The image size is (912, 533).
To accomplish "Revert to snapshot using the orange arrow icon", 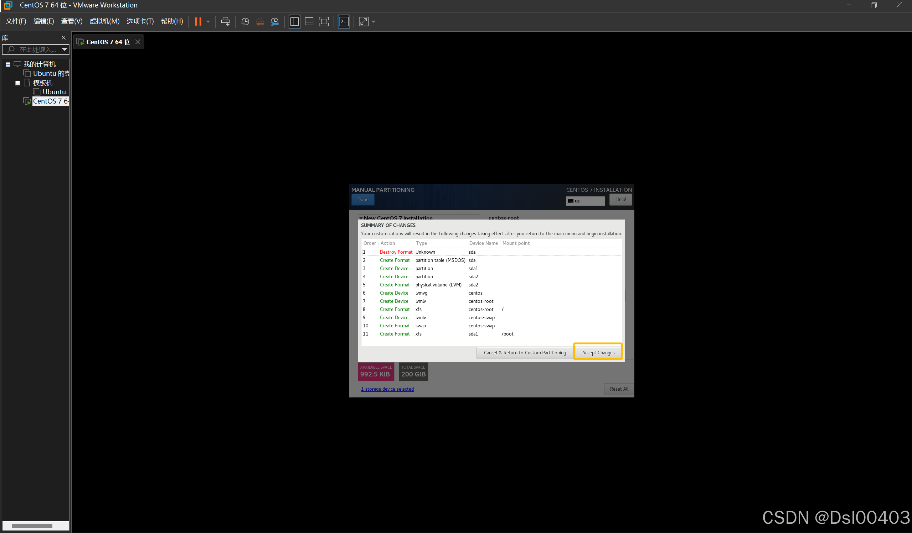I will (260, 22).
